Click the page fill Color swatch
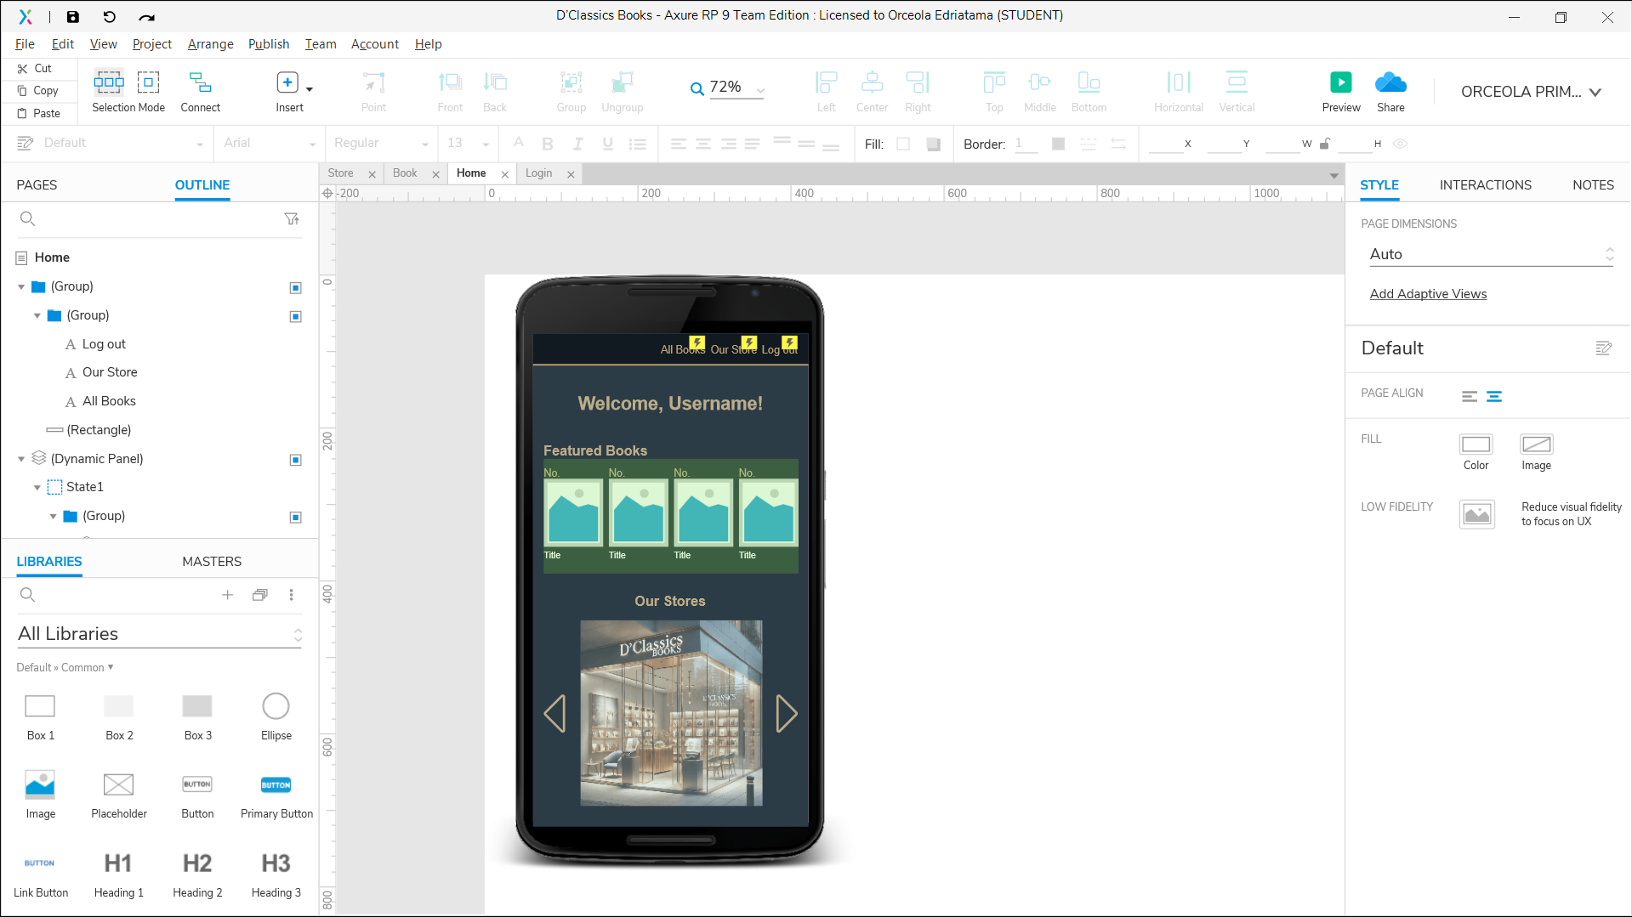Image resolution: width=1632 pixels, height=917 pixels. pyautogui.click(x=1476, y=444)
